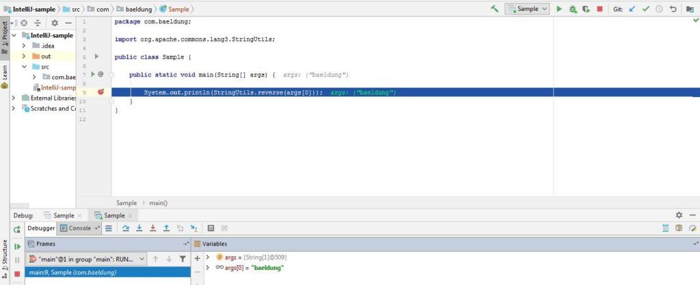Select the Debugger tab
Image resolution: width=700 pixels, height=285 pixels.
[40, 228]
